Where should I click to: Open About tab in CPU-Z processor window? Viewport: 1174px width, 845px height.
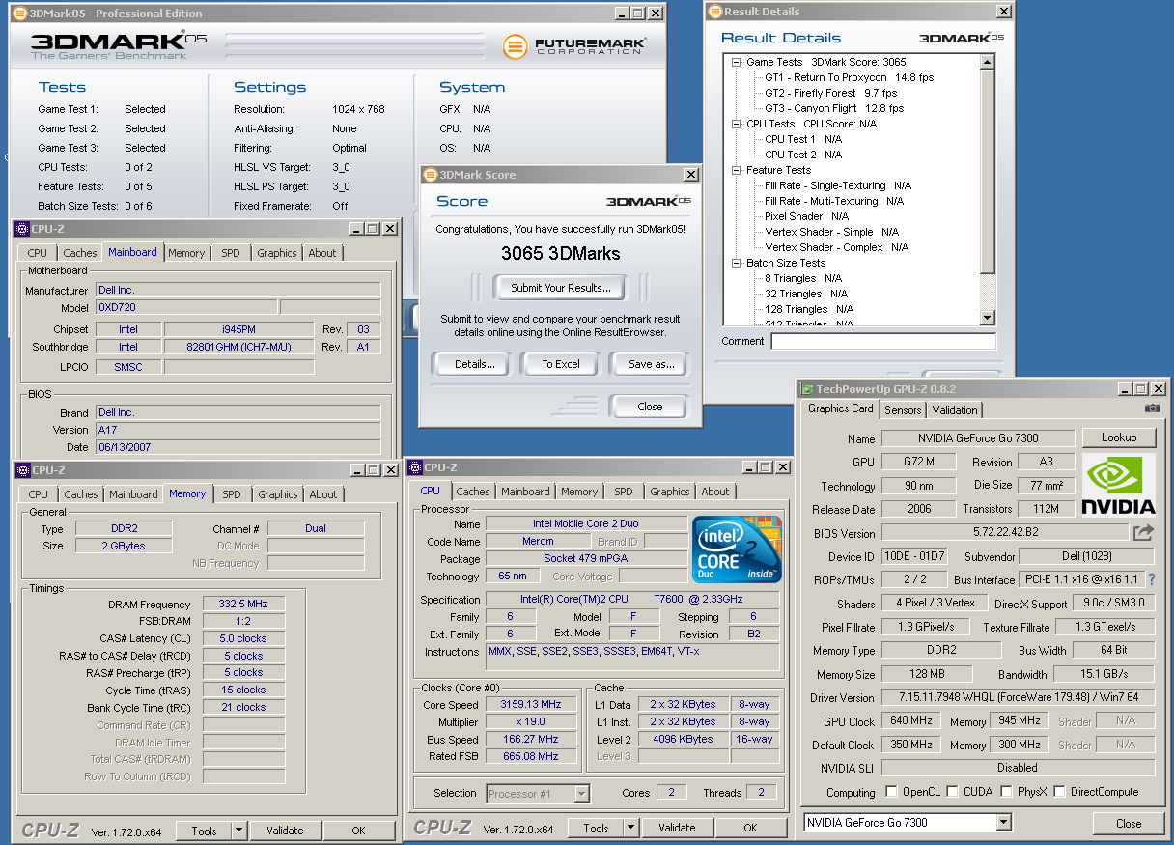715,492
